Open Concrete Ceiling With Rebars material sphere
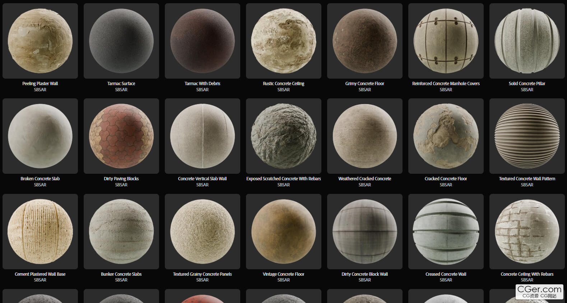 click(527, 232)
